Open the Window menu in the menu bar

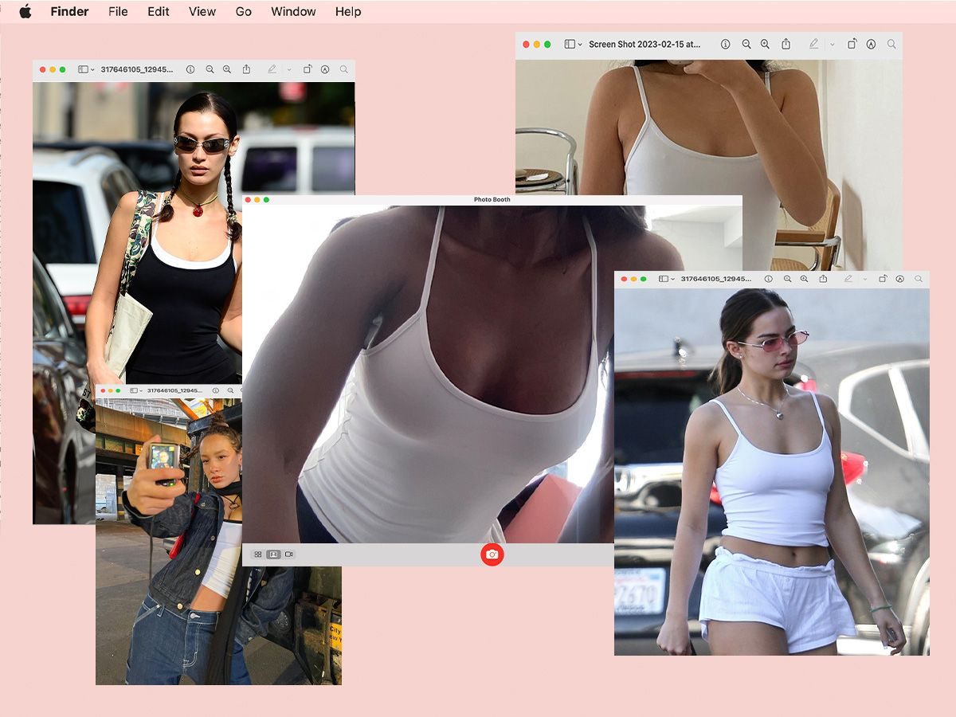292,11
